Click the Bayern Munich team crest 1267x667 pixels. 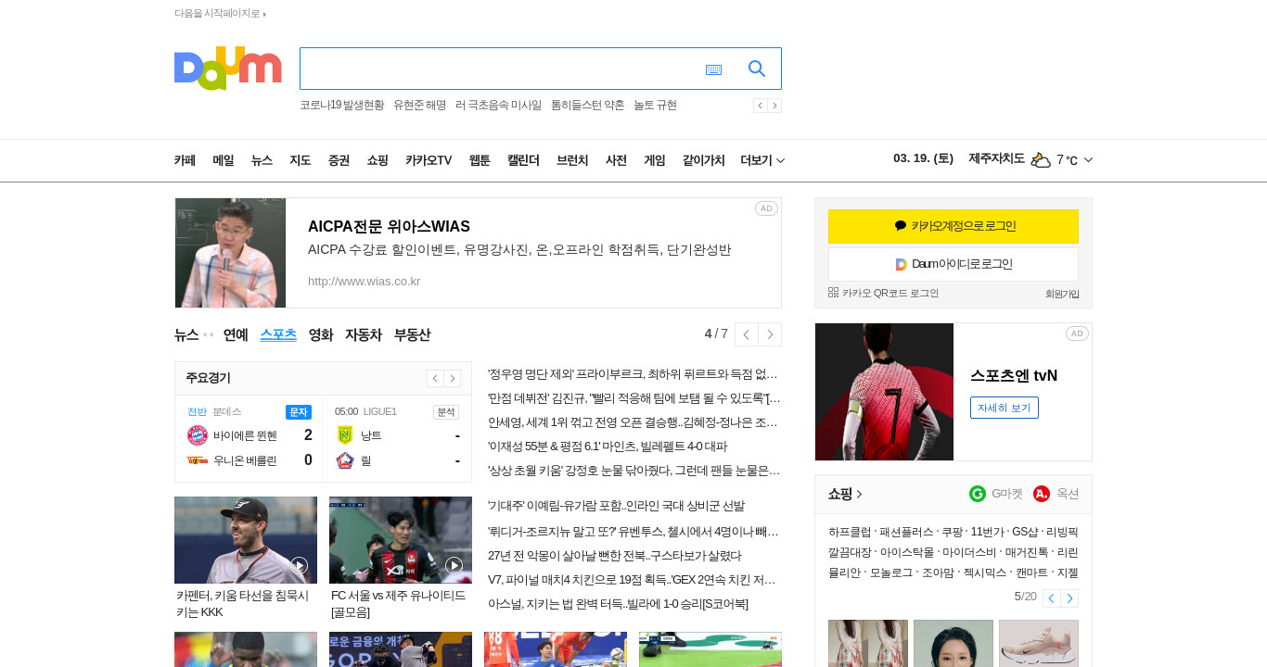(x=198, y=435)
